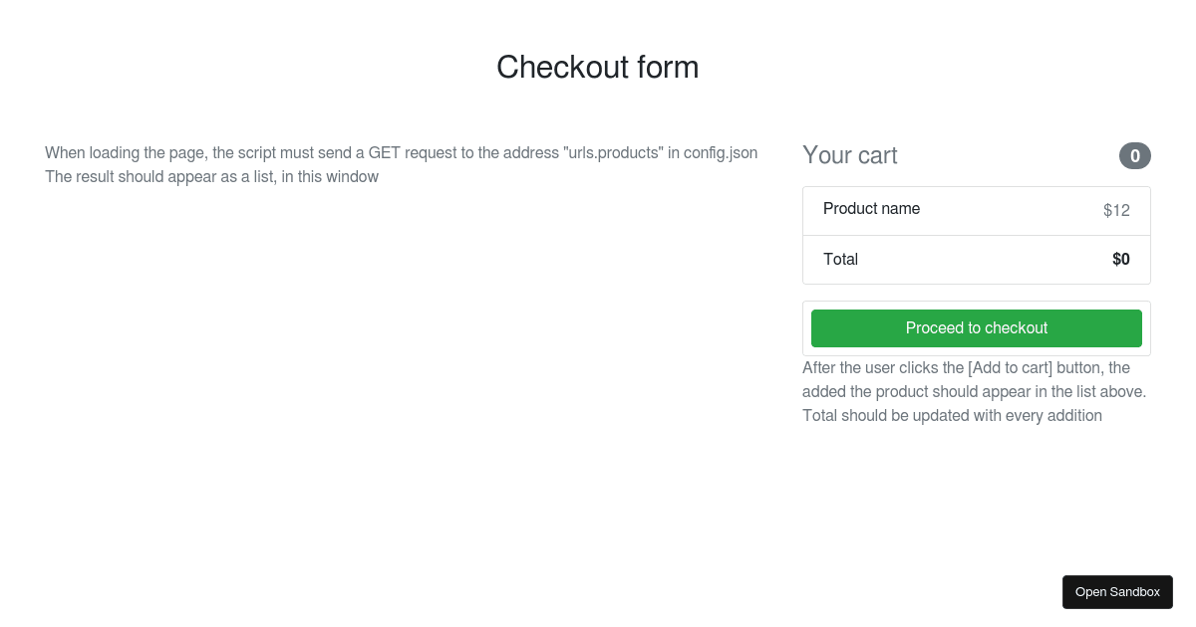
Task: Click the cart item count badge
Action: click(x=1134, y=156)
